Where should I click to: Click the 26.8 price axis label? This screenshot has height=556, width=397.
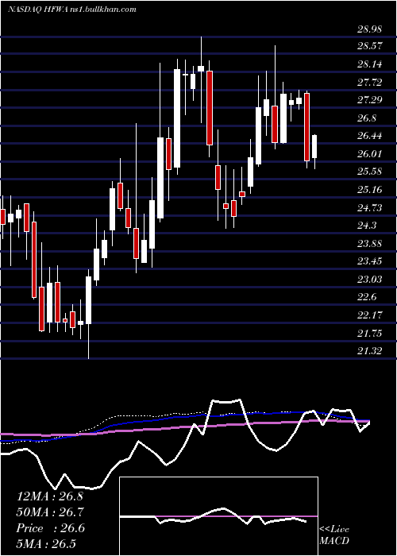coord(367,118)
